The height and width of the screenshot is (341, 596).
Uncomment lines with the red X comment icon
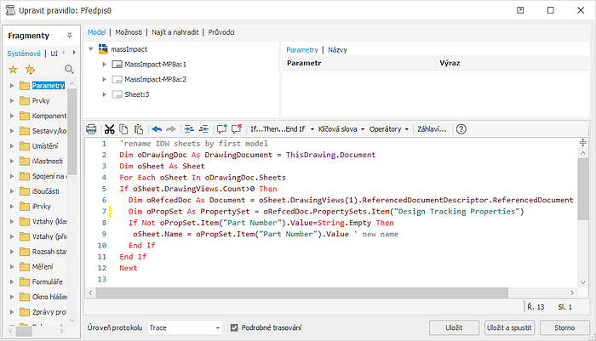pyautogui.click(x=237, y=129)
